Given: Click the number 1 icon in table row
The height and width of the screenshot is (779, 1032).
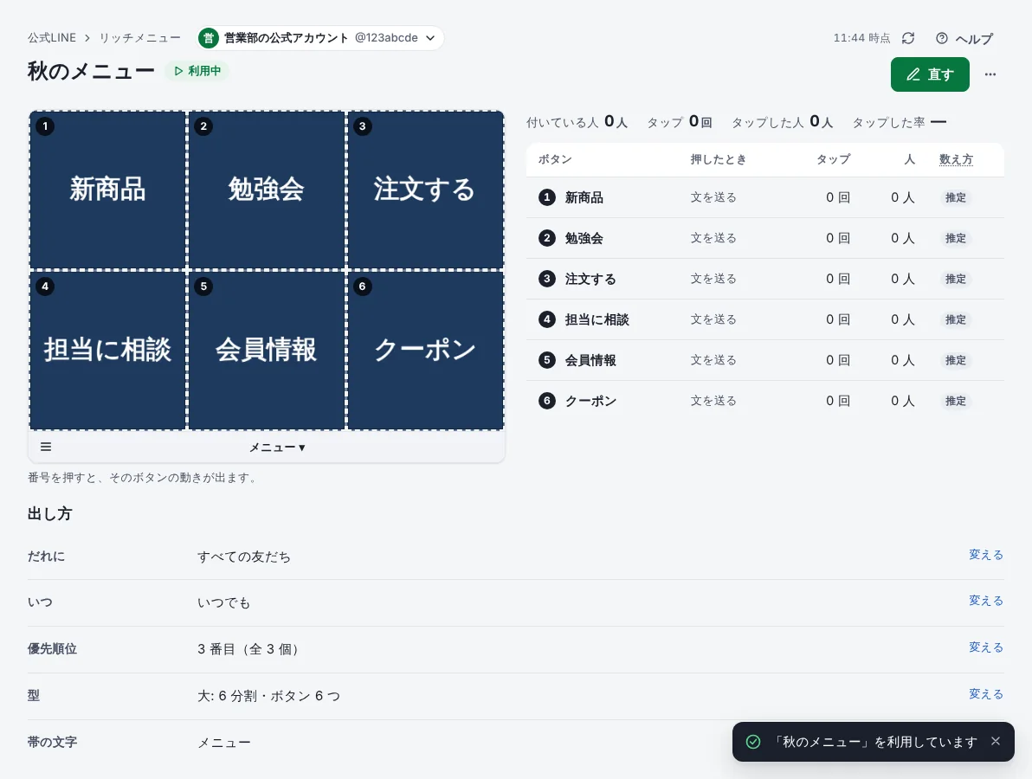Looking at the screenshot, I should (547, 197).
